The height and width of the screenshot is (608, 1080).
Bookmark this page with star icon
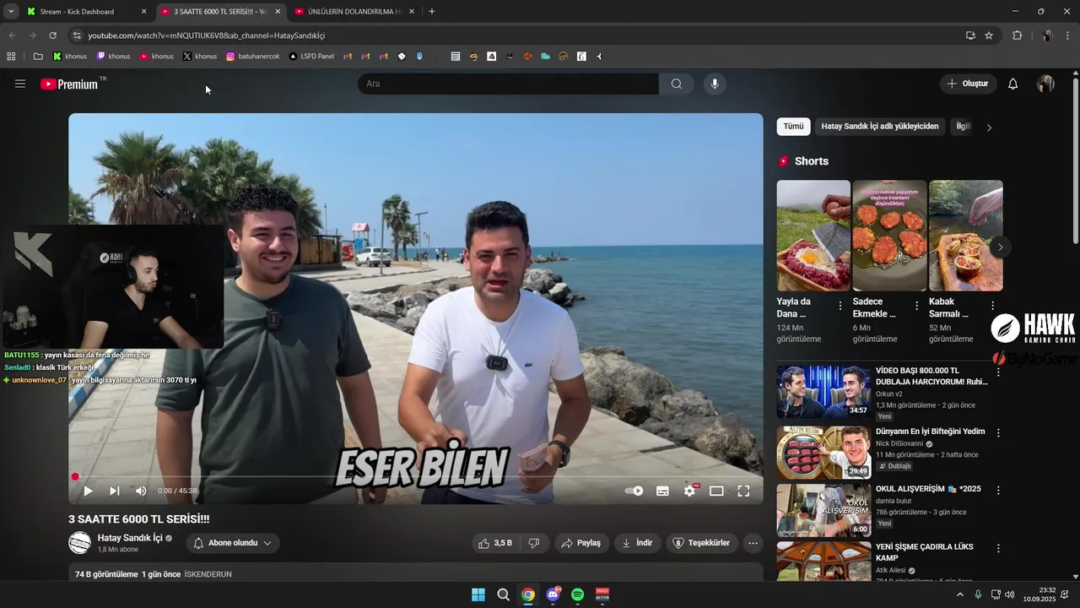click(989, 35)
